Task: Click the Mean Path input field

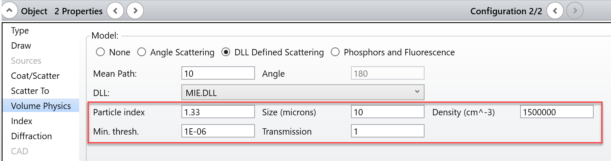Action: [218, 73]
